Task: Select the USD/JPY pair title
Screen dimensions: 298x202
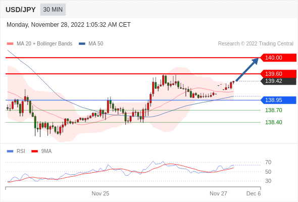Action: click(x=21, y=10)
